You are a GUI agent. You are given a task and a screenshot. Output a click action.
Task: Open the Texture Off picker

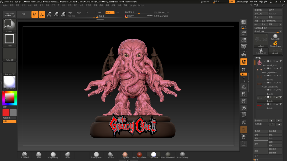click(x=9, y=69)
